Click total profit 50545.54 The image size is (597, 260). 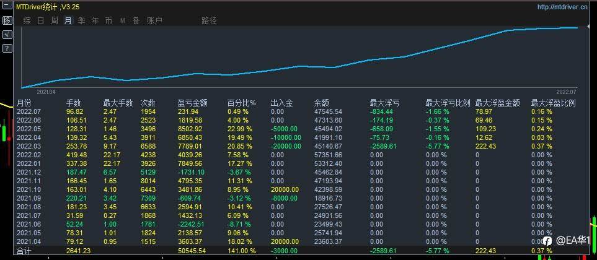point(192,251)
